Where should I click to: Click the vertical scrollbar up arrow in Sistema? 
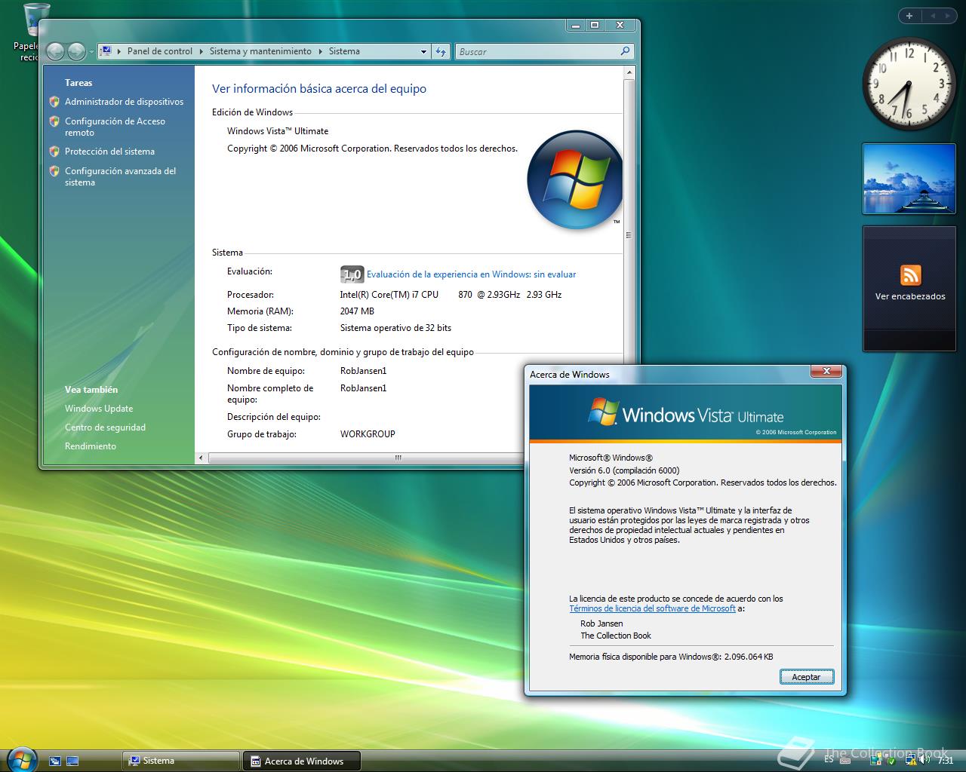tap(628, 73)
